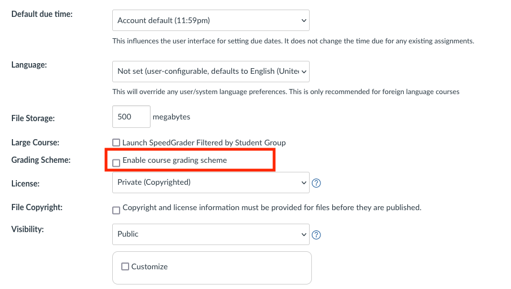Click the "Visibility:" field label
511x289 pixels.
pos(27,229)
